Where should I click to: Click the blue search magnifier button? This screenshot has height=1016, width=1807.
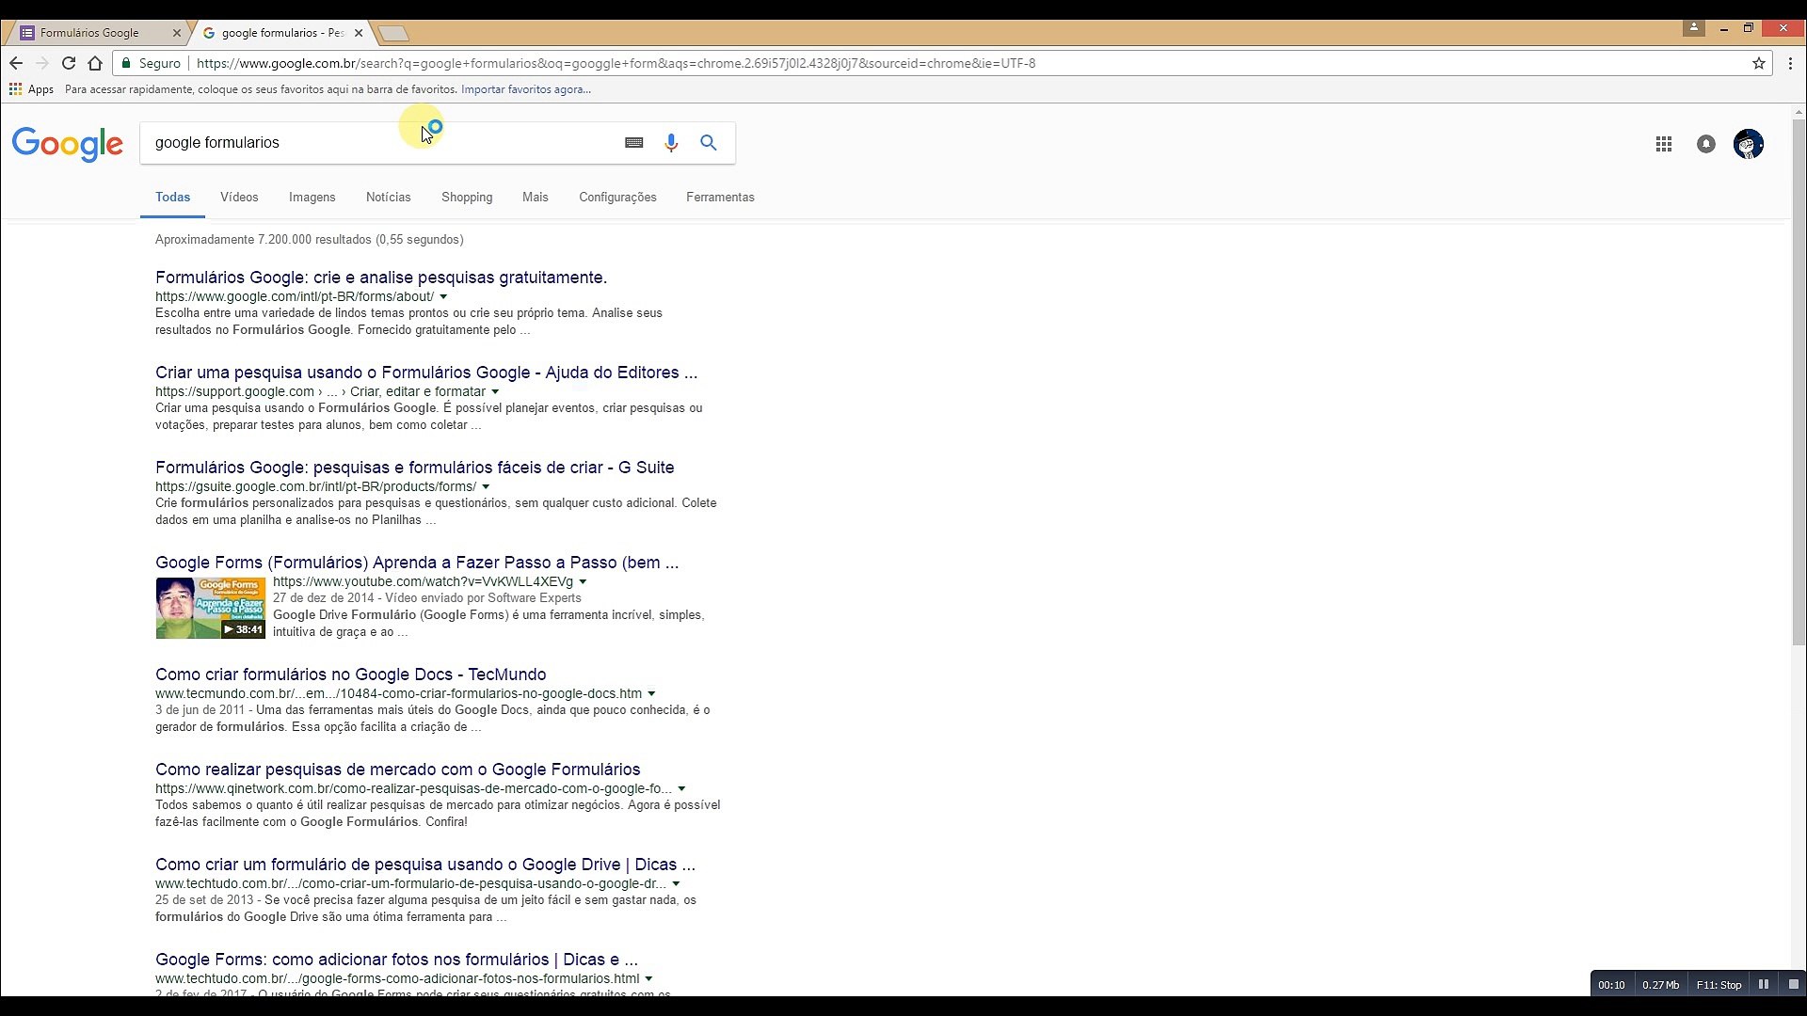click(x=709, y=143)
